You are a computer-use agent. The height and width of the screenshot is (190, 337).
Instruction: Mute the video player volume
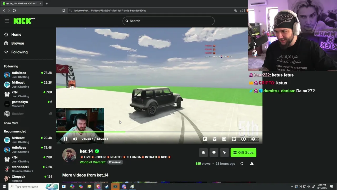point(75,139)
